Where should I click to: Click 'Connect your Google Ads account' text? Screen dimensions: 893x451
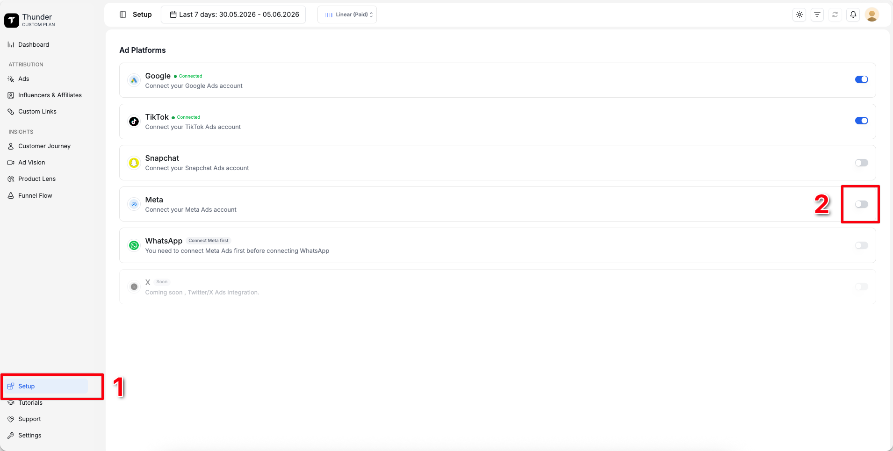pos(194,86)
